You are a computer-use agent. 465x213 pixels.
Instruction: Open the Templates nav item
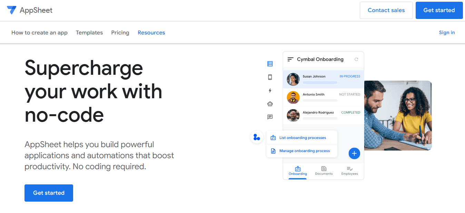(x=89, y=33)
